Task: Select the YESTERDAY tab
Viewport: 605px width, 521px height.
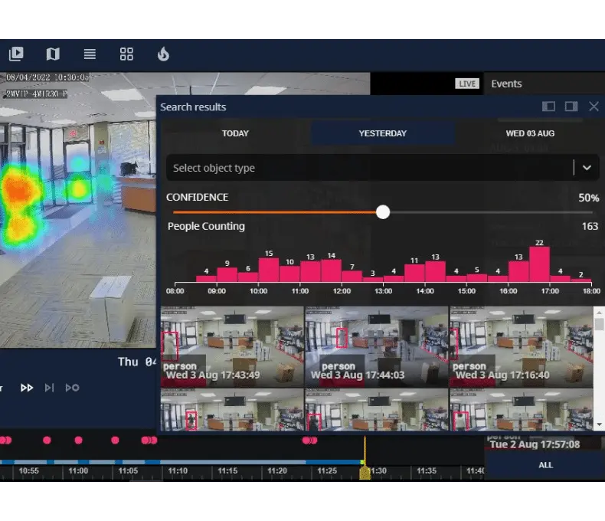Action: coord(383,133)
